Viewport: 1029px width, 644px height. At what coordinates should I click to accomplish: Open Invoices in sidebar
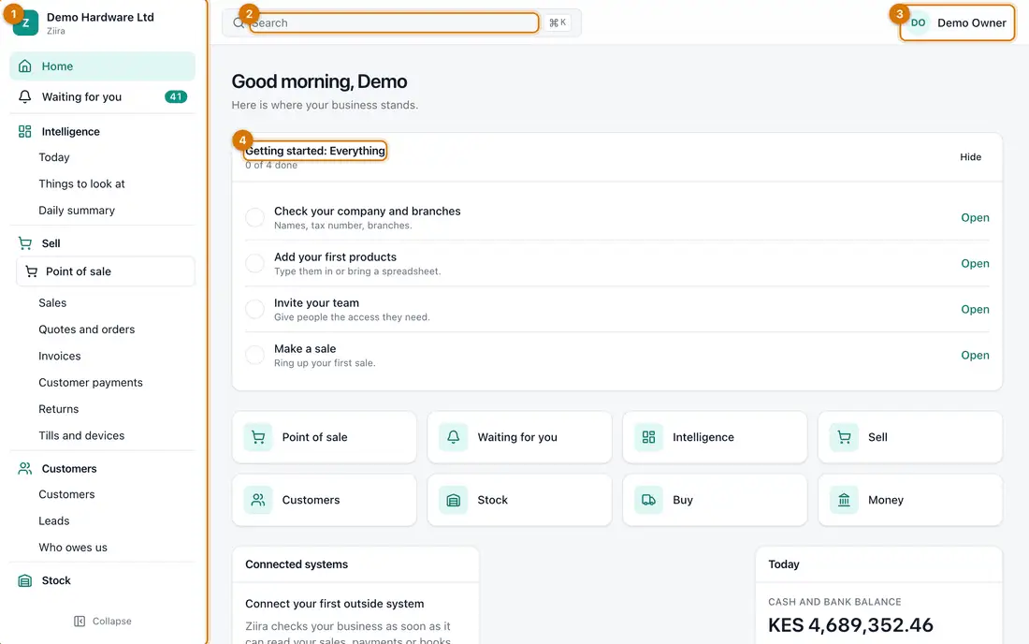click(60, 356)
